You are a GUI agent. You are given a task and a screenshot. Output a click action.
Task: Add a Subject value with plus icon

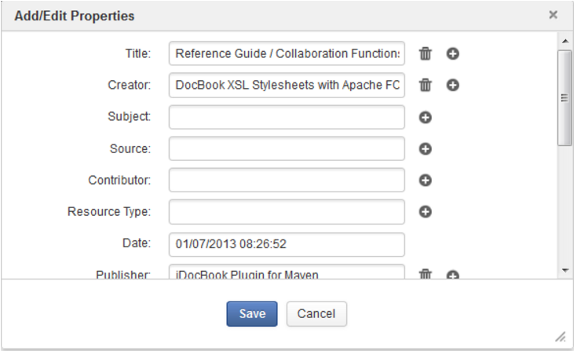(425, 117)
